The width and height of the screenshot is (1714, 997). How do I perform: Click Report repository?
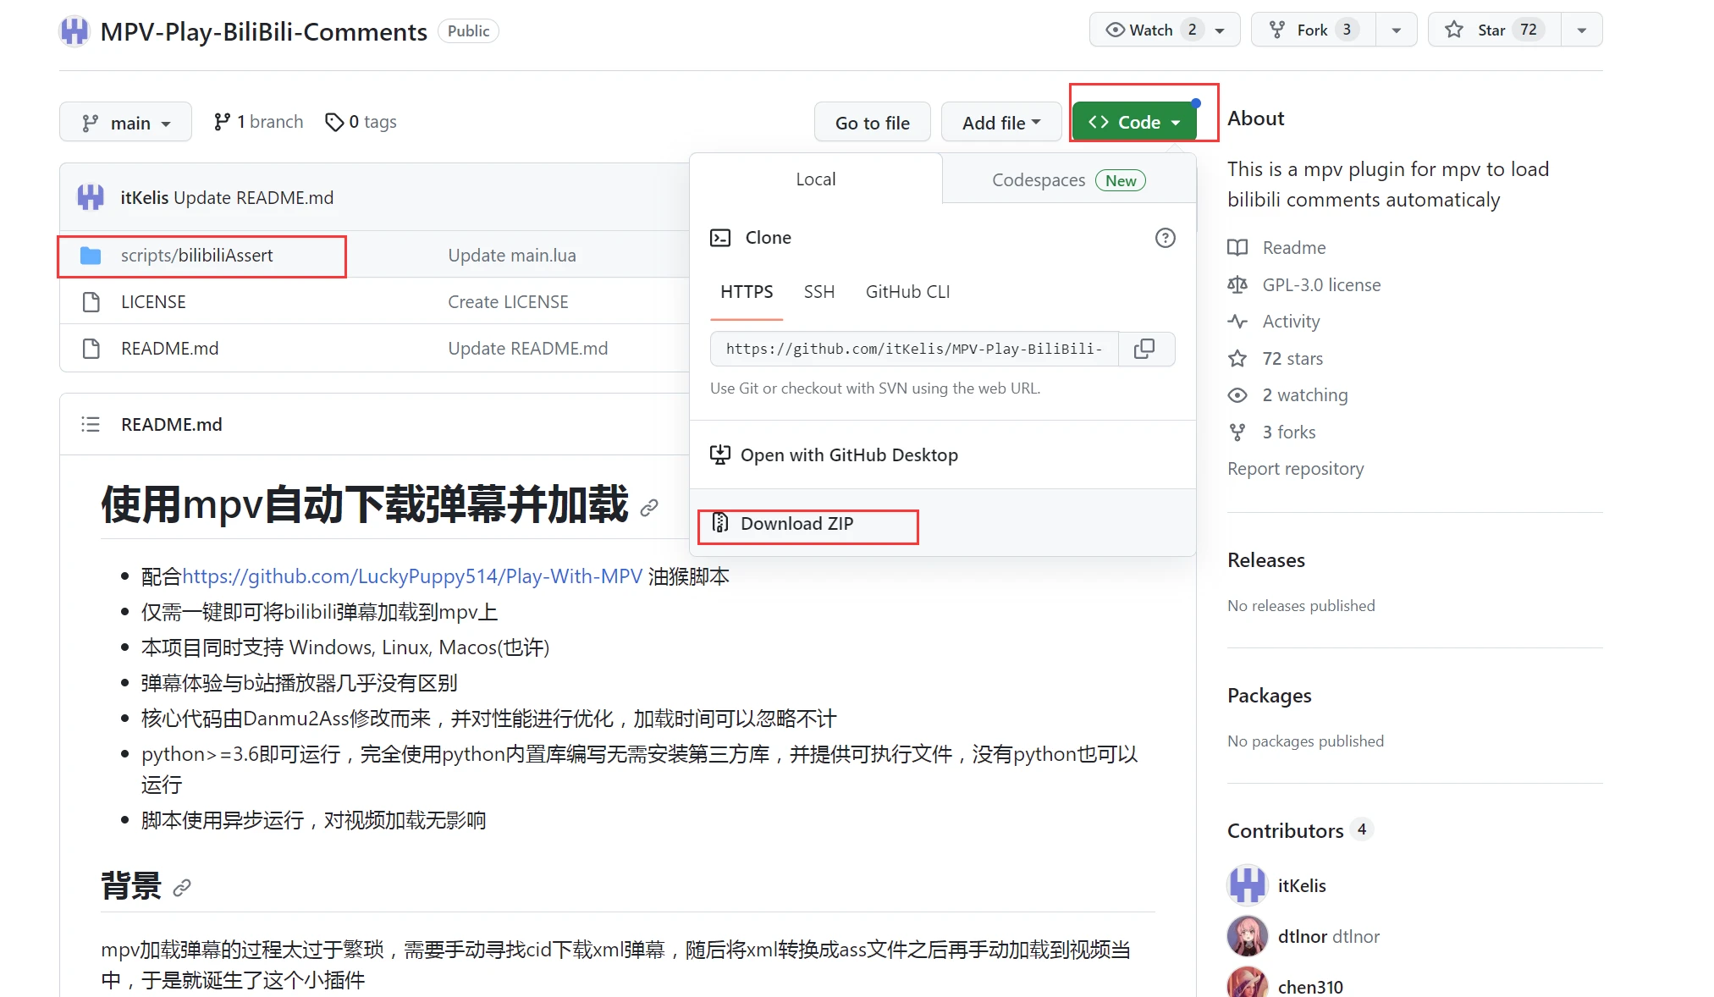[x=1295, y=469]
